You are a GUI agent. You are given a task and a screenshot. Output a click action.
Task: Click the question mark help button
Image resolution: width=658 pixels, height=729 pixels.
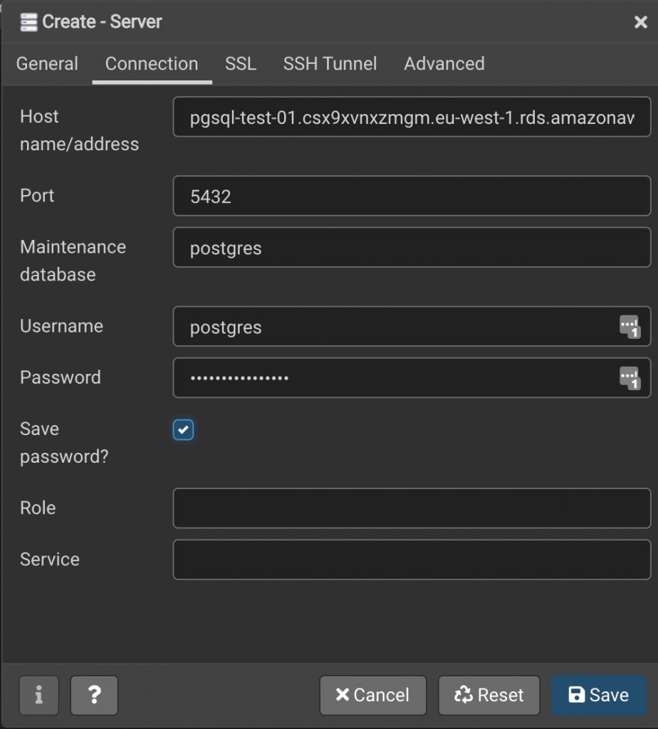pos(94,695)
